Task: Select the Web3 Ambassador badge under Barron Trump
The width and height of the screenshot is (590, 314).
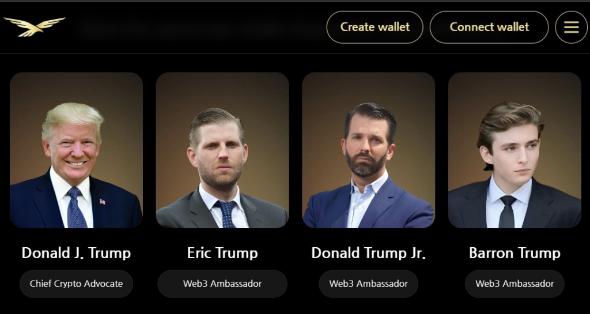Action: [515, 284]
